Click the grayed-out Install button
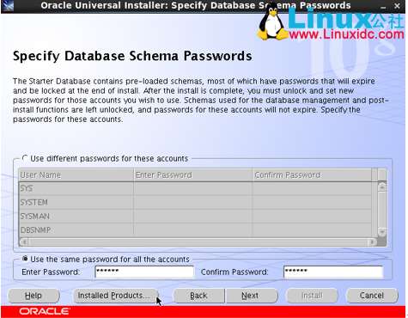This screenshot has height=318, width=408. 312,296
